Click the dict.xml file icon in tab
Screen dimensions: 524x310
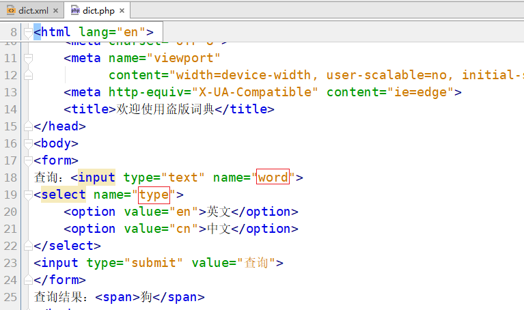pos(10,10)
